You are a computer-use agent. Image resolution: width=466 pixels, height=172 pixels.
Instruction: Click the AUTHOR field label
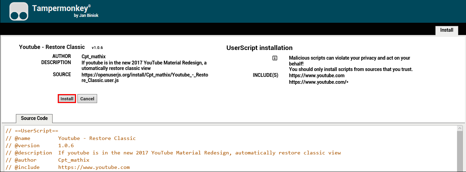[x=62, y=56]
